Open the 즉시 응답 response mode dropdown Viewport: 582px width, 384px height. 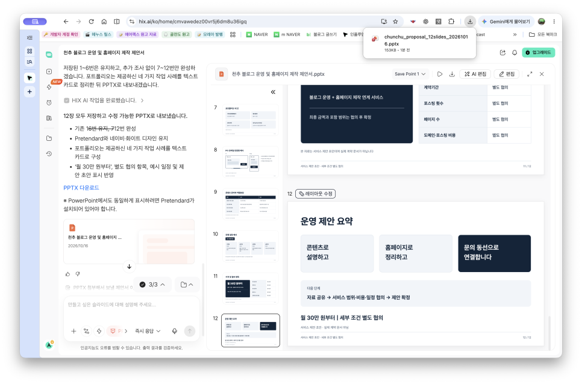coord(148,331)
